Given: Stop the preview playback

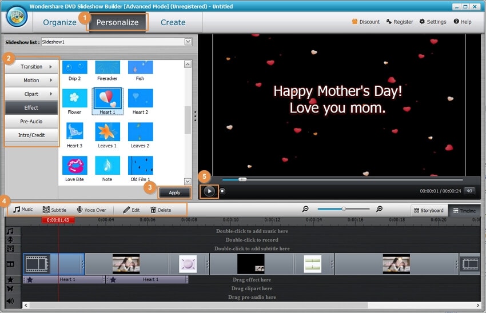Looking at the screenshot, I should point(222,191).
